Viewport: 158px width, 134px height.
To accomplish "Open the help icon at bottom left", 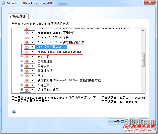I will [14, 112].
